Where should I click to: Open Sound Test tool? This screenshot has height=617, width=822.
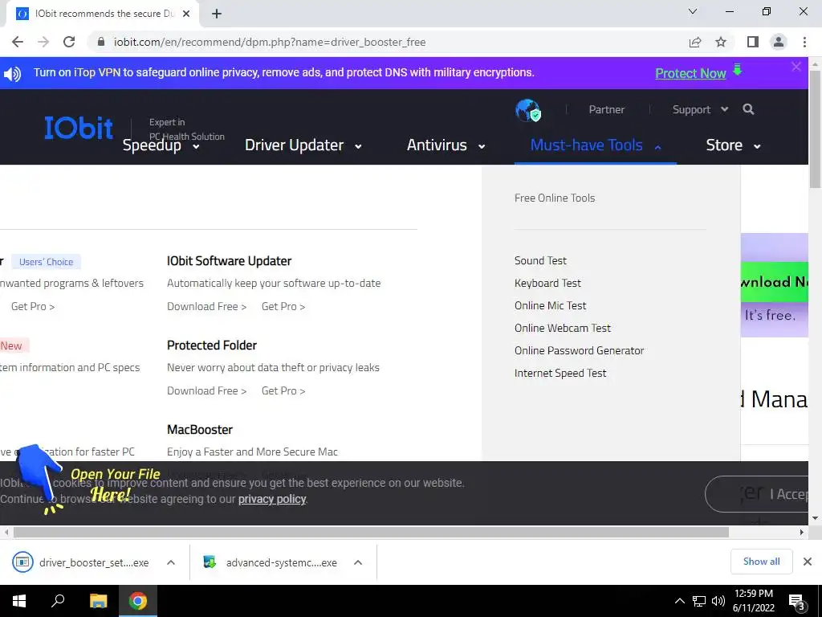540,261
